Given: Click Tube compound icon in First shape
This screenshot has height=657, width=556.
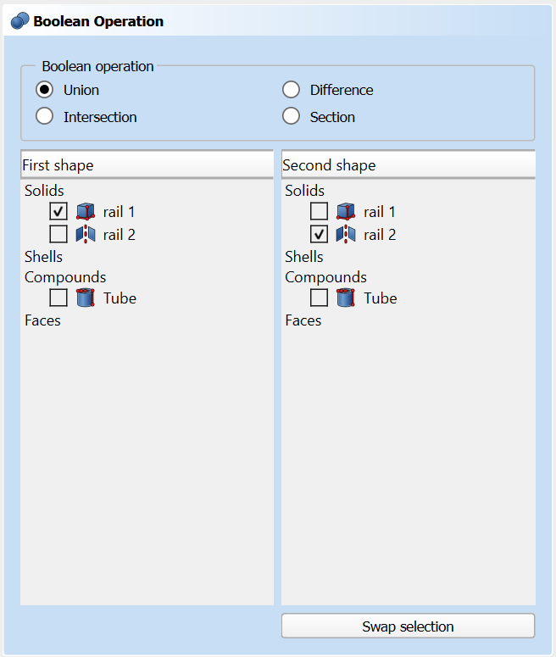Looking at the screenshot, I should [86, 298].
